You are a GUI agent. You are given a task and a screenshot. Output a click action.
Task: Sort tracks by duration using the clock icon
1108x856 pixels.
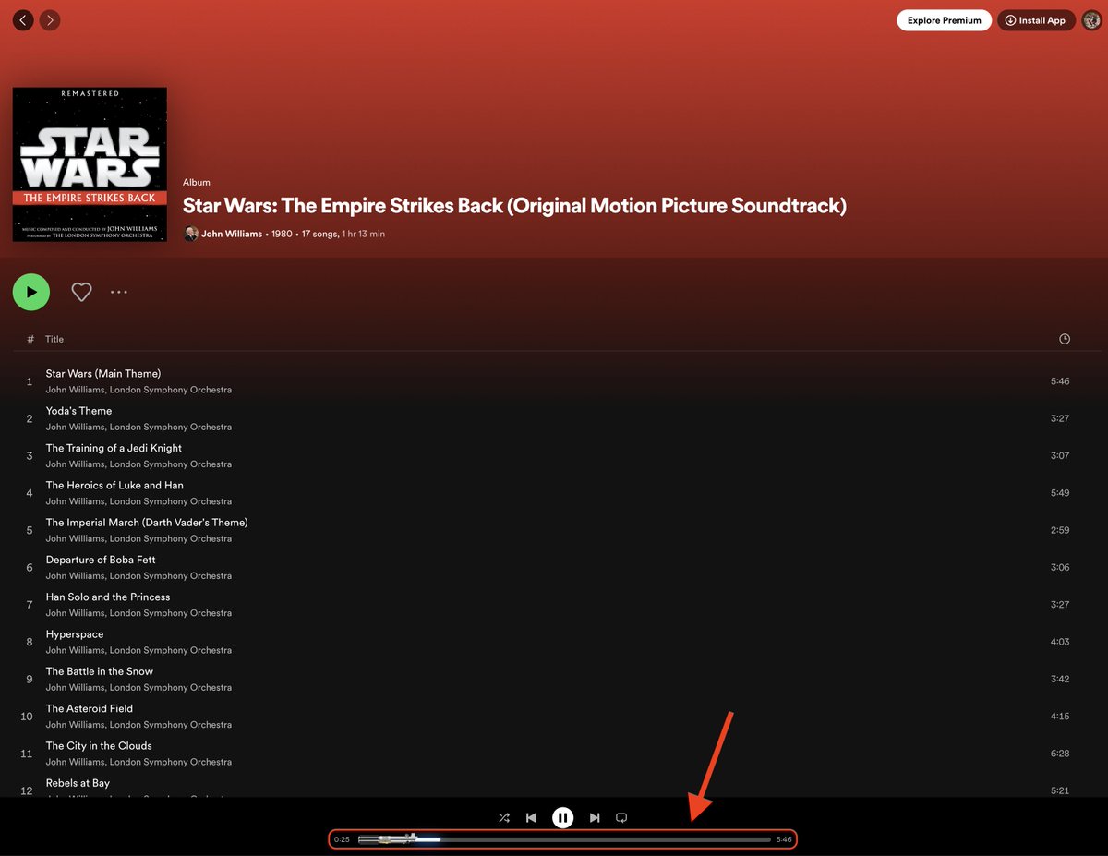pyautogui.click(x=1065, y=339)
